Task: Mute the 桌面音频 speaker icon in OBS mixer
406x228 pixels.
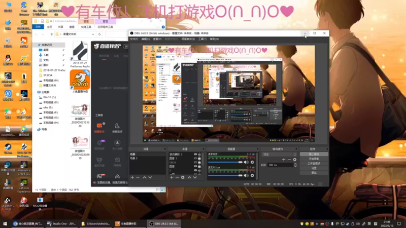Action: [x=246, y=162]
